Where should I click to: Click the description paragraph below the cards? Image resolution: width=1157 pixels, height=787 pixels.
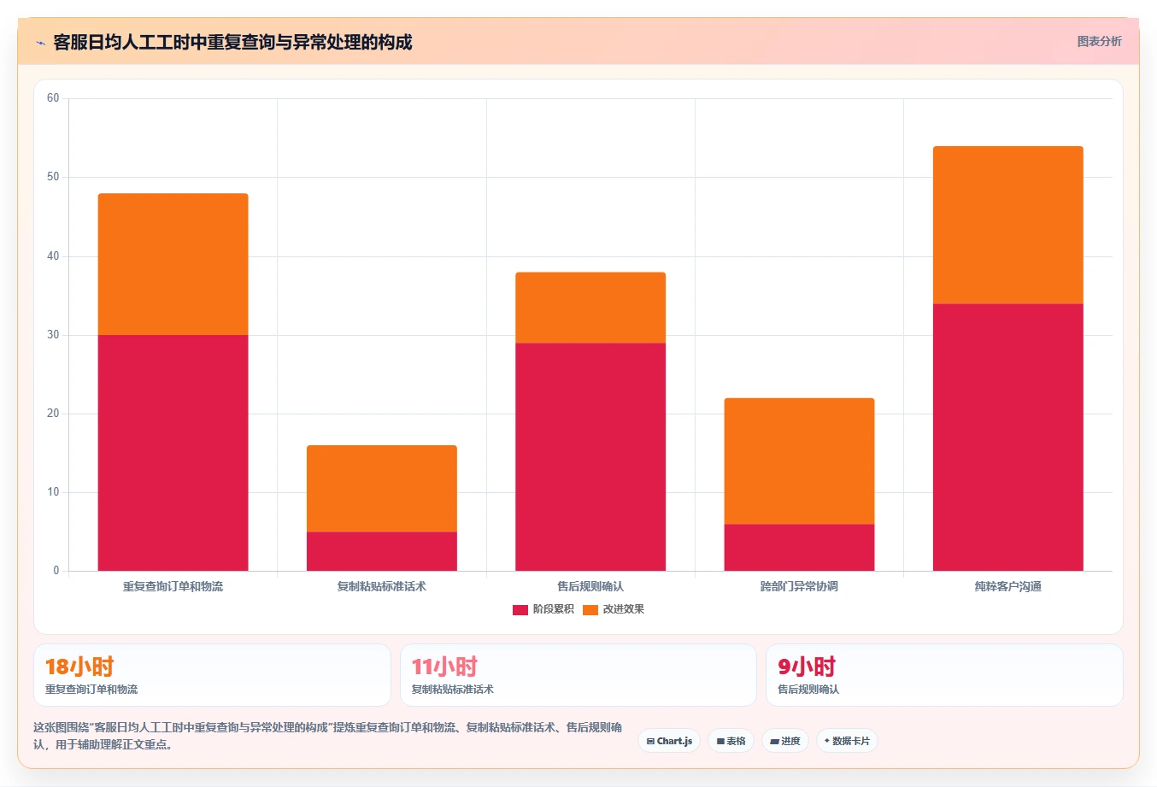(x=328, y=736)
